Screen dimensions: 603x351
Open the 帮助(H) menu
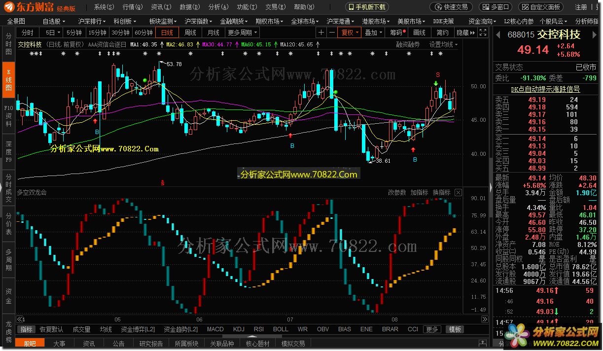[304, 7]
